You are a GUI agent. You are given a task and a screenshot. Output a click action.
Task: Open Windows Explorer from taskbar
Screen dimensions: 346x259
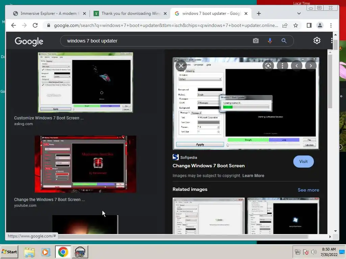pos(29,252)
